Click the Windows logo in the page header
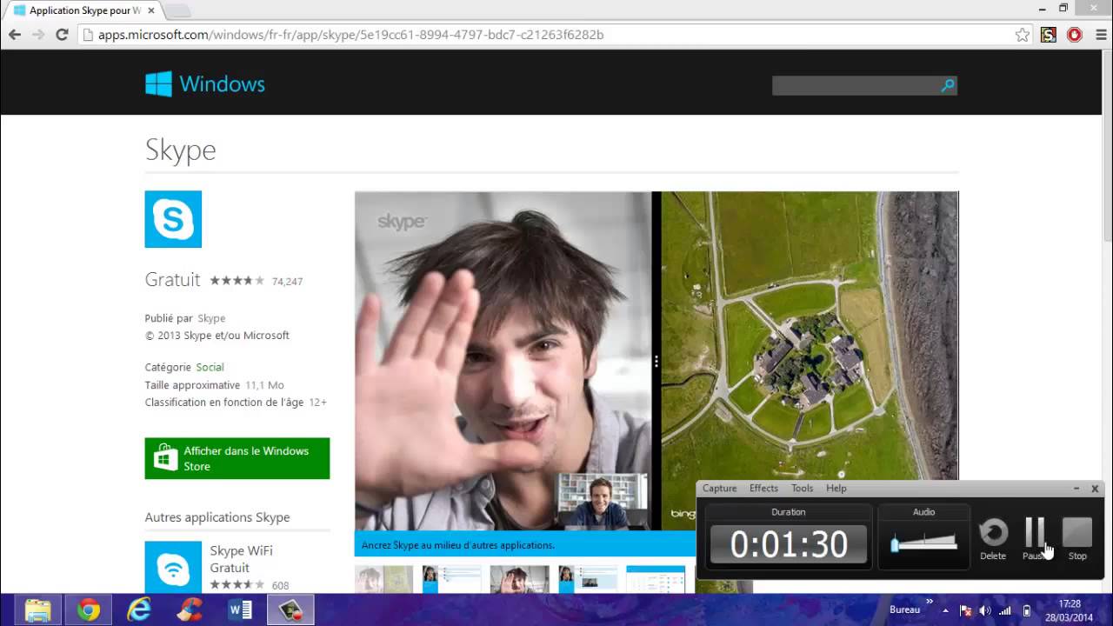Viewport: 1113px width, 626px height. (204, 84)
